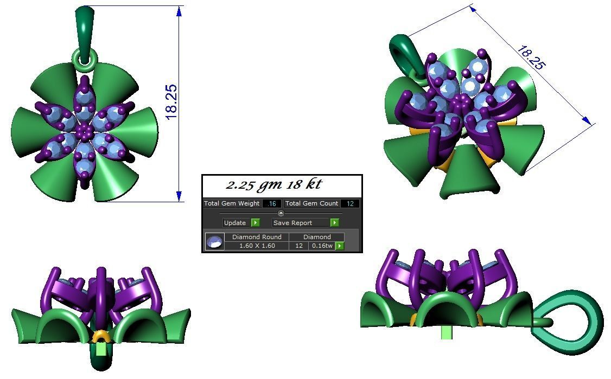Screen dimensions: 611x379
Task: Collapse the gem report with round arrow
Action: click(x=281, y=213)
